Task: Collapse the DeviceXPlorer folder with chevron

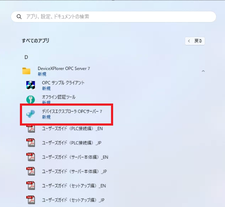Action: [x=203, y=71]
